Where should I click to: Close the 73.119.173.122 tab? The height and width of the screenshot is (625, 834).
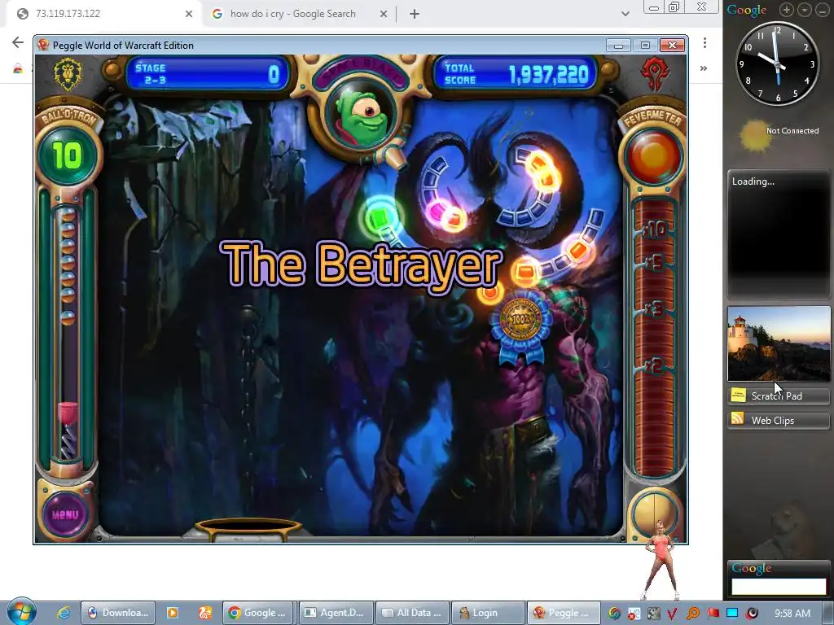coord(189,15)
